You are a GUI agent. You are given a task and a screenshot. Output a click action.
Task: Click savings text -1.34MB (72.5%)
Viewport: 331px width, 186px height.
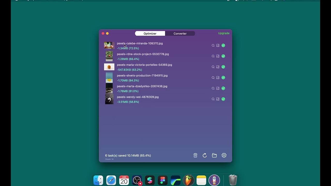(128, 48)
